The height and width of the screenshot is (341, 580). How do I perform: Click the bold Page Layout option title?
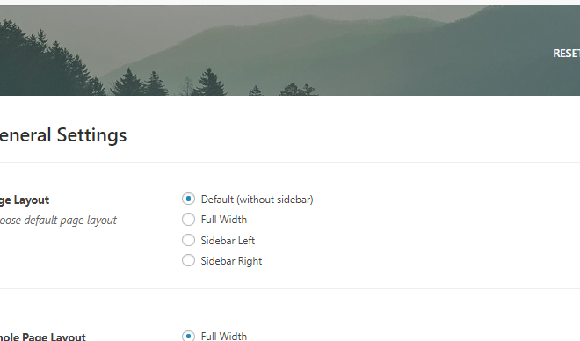(25, 200)
